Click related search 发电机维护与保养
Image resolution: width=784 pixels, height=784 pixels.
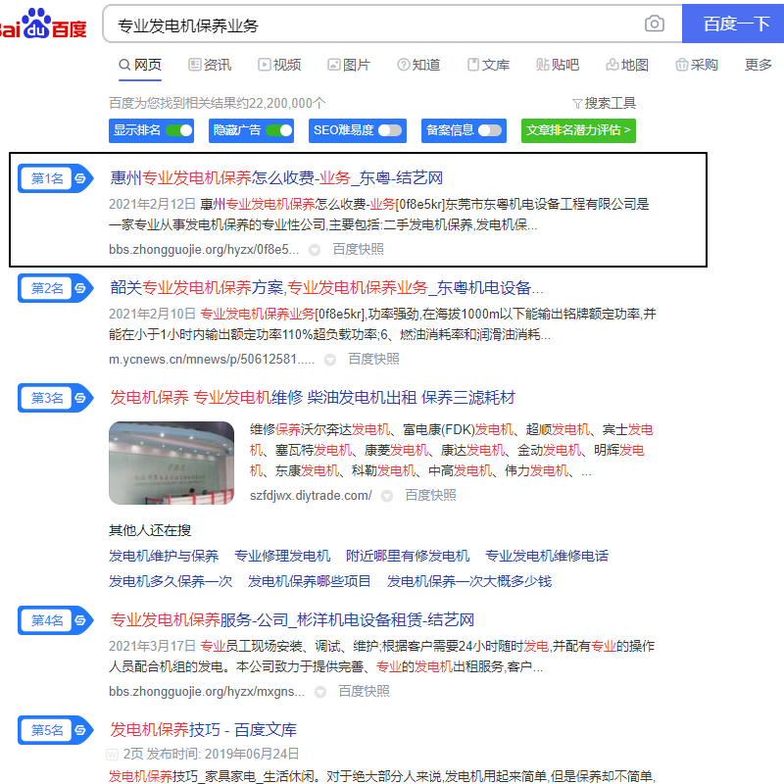tap(164, 556)
